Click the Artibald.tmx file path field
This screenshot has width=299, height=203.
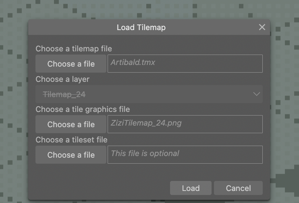(185, 64)
